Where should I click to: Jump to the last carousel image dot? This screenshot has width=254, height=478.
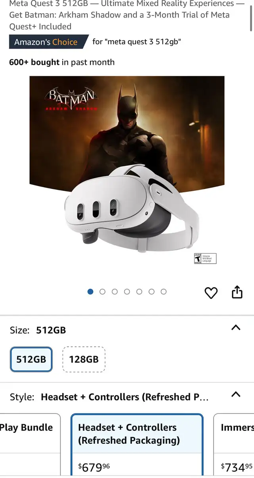coord(164,292)
